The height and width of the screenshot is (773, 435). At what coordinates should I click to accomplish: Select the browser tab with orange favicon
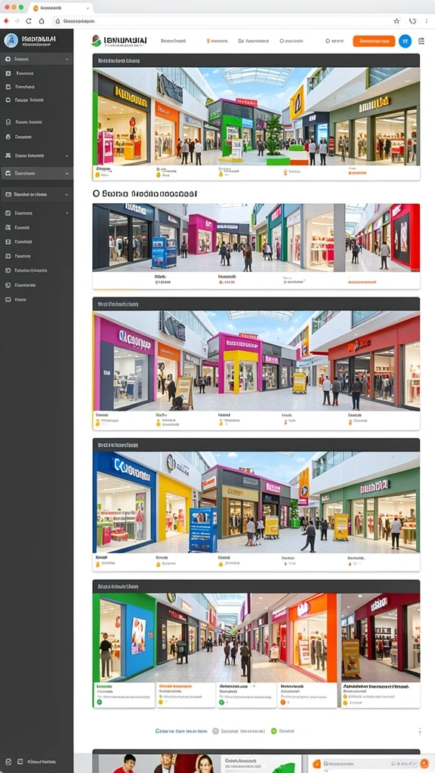coord(60,8)
